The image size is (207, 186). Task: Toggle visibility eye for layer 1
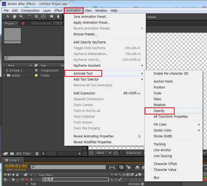[5, 179]
